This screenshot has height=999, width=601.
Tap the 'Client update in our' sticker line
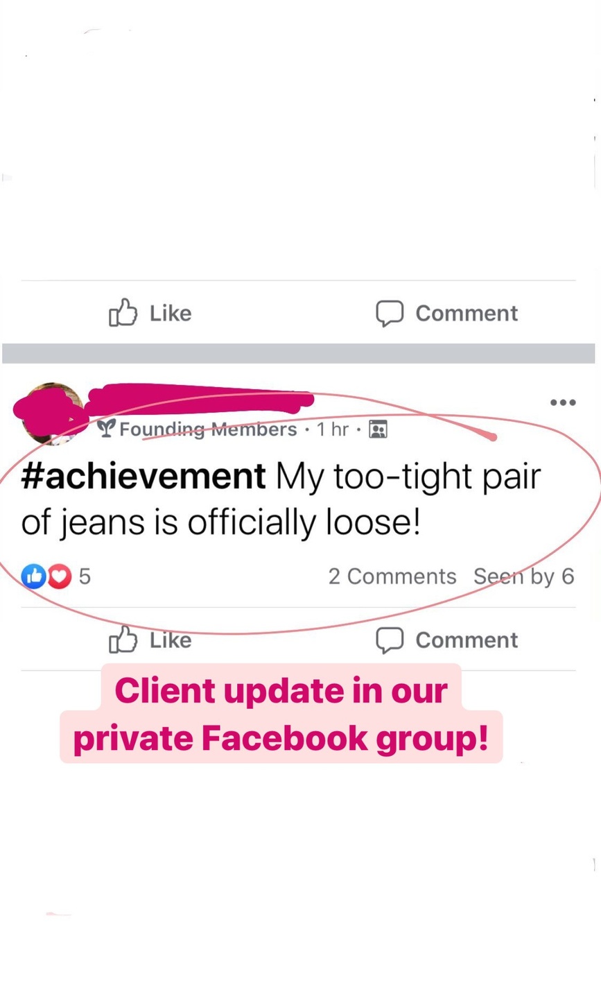pyautogui.click(x=281, y=690)
